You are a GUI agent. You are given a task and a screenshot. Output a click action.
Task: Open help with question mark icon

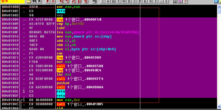click(x=186, y=1)
